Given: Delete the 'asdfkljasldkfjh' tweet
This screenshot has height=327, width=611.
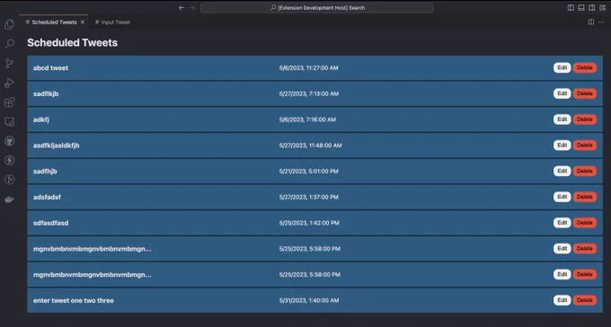Looking at the screenshot, I should [x=585, y=145].
